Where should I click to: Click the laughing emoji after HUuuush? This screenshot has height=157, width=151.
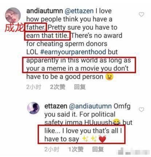pyautogui.click(x=116, y=122)
